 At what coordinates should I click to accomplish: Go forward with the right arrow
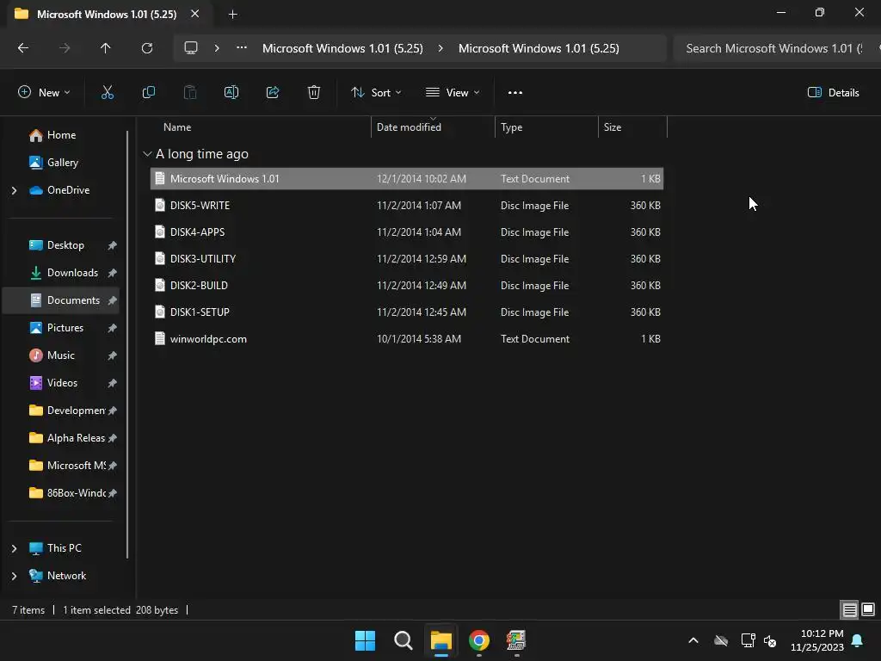point(65,48)
